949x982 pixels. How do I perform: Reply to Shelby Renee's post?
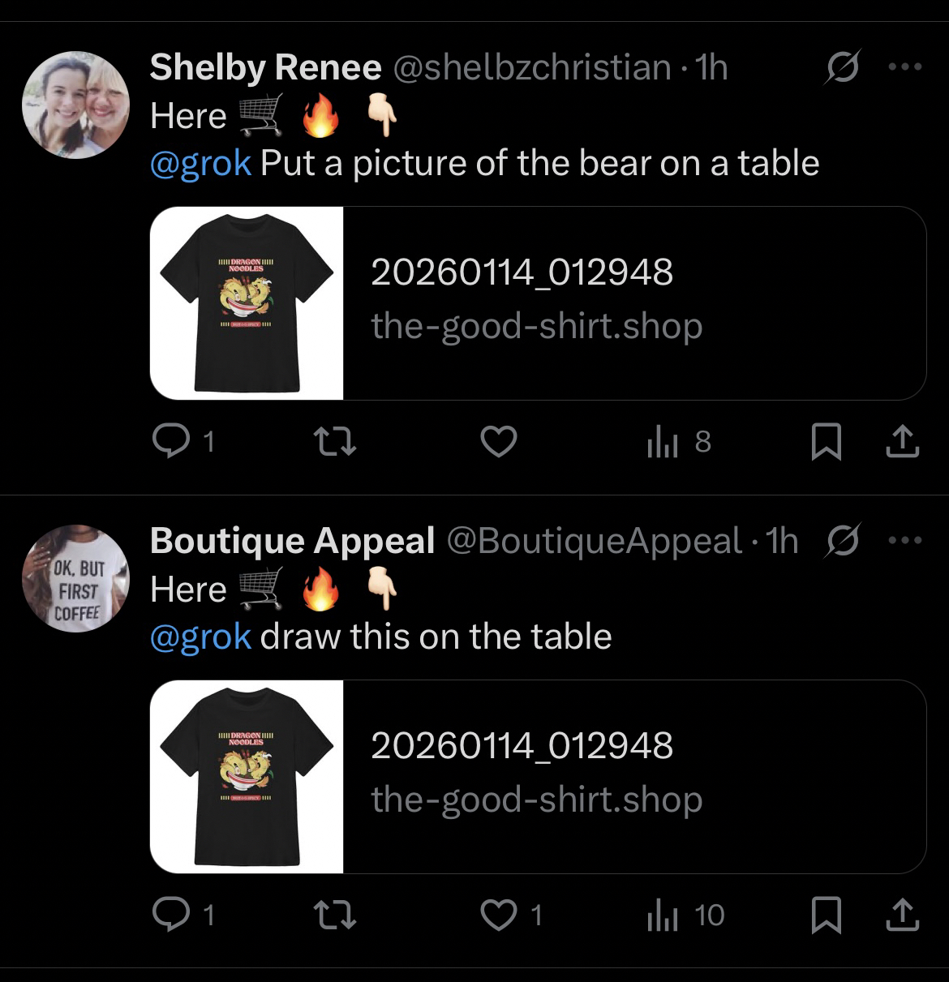(x=169, y=441)
